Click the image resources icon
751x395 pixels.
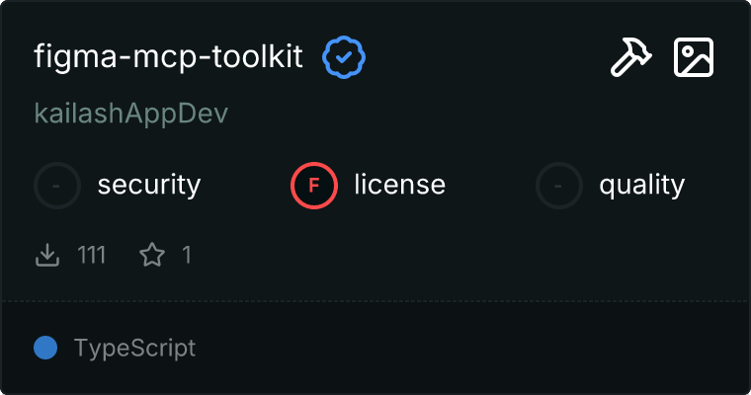coord(694,58)
